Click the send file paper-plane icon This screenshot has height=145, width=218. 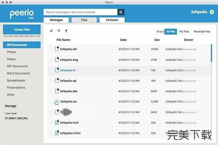click(51, 31)
